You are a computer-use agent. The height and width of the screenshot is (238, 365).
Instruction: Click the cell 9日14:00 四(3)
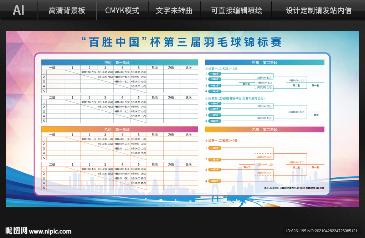[x=139, y=178]
